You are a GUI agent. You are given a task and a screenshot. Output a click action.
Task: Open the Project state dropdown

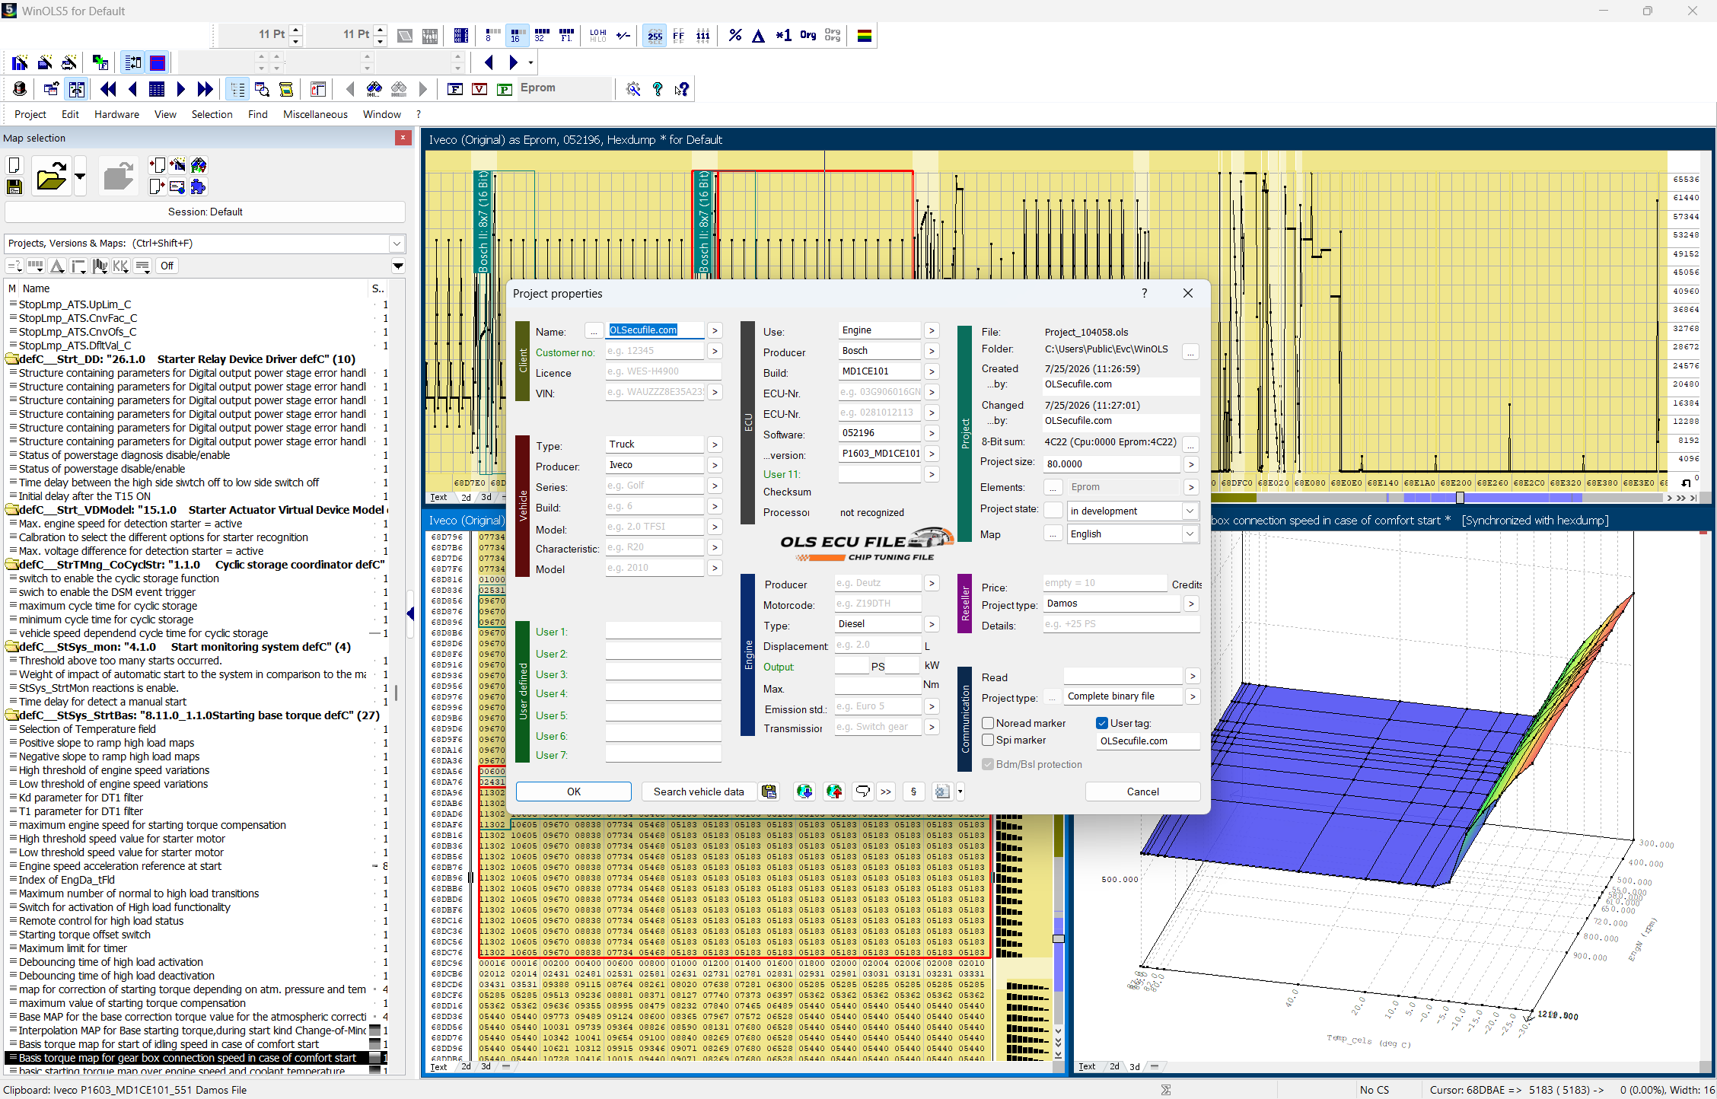[1190, 511]
